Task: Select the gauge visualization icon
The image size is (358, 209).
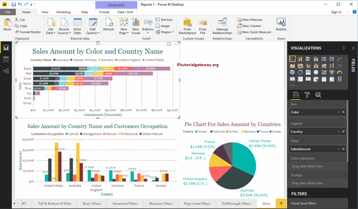Action: coord(340,72)
